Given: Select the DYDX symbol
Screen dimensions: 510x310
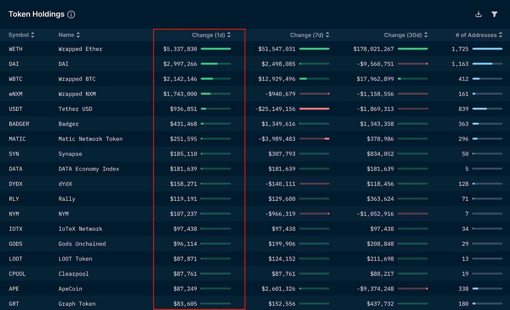Looking at the screenshot, I should (16, 184).
